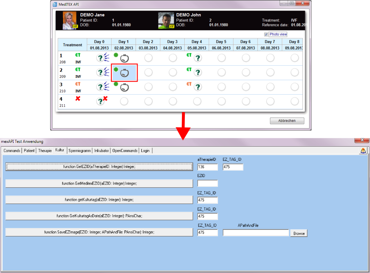Click the 06.08.2013 date cell

click(x=221, y=48)
